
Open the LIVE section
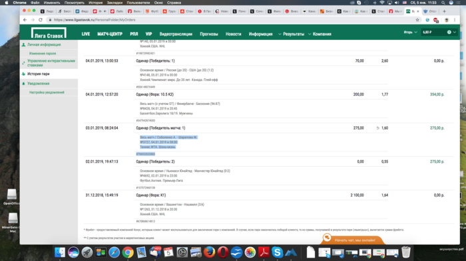point(86,34)
